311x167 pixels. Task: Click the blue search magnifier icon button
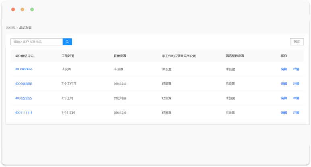[67, 42]
